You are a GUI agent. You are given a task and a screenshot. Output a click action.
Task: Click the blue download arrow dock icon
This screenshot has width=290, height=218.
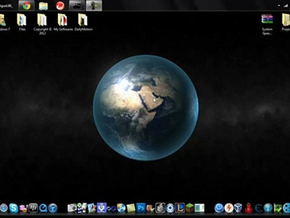tap(101, 208)
